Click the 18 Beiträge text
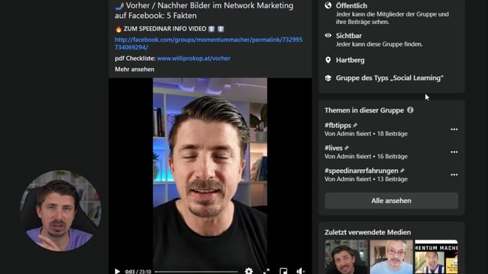The height and width of the screenshot is (274, 488). tap(392, 134)
